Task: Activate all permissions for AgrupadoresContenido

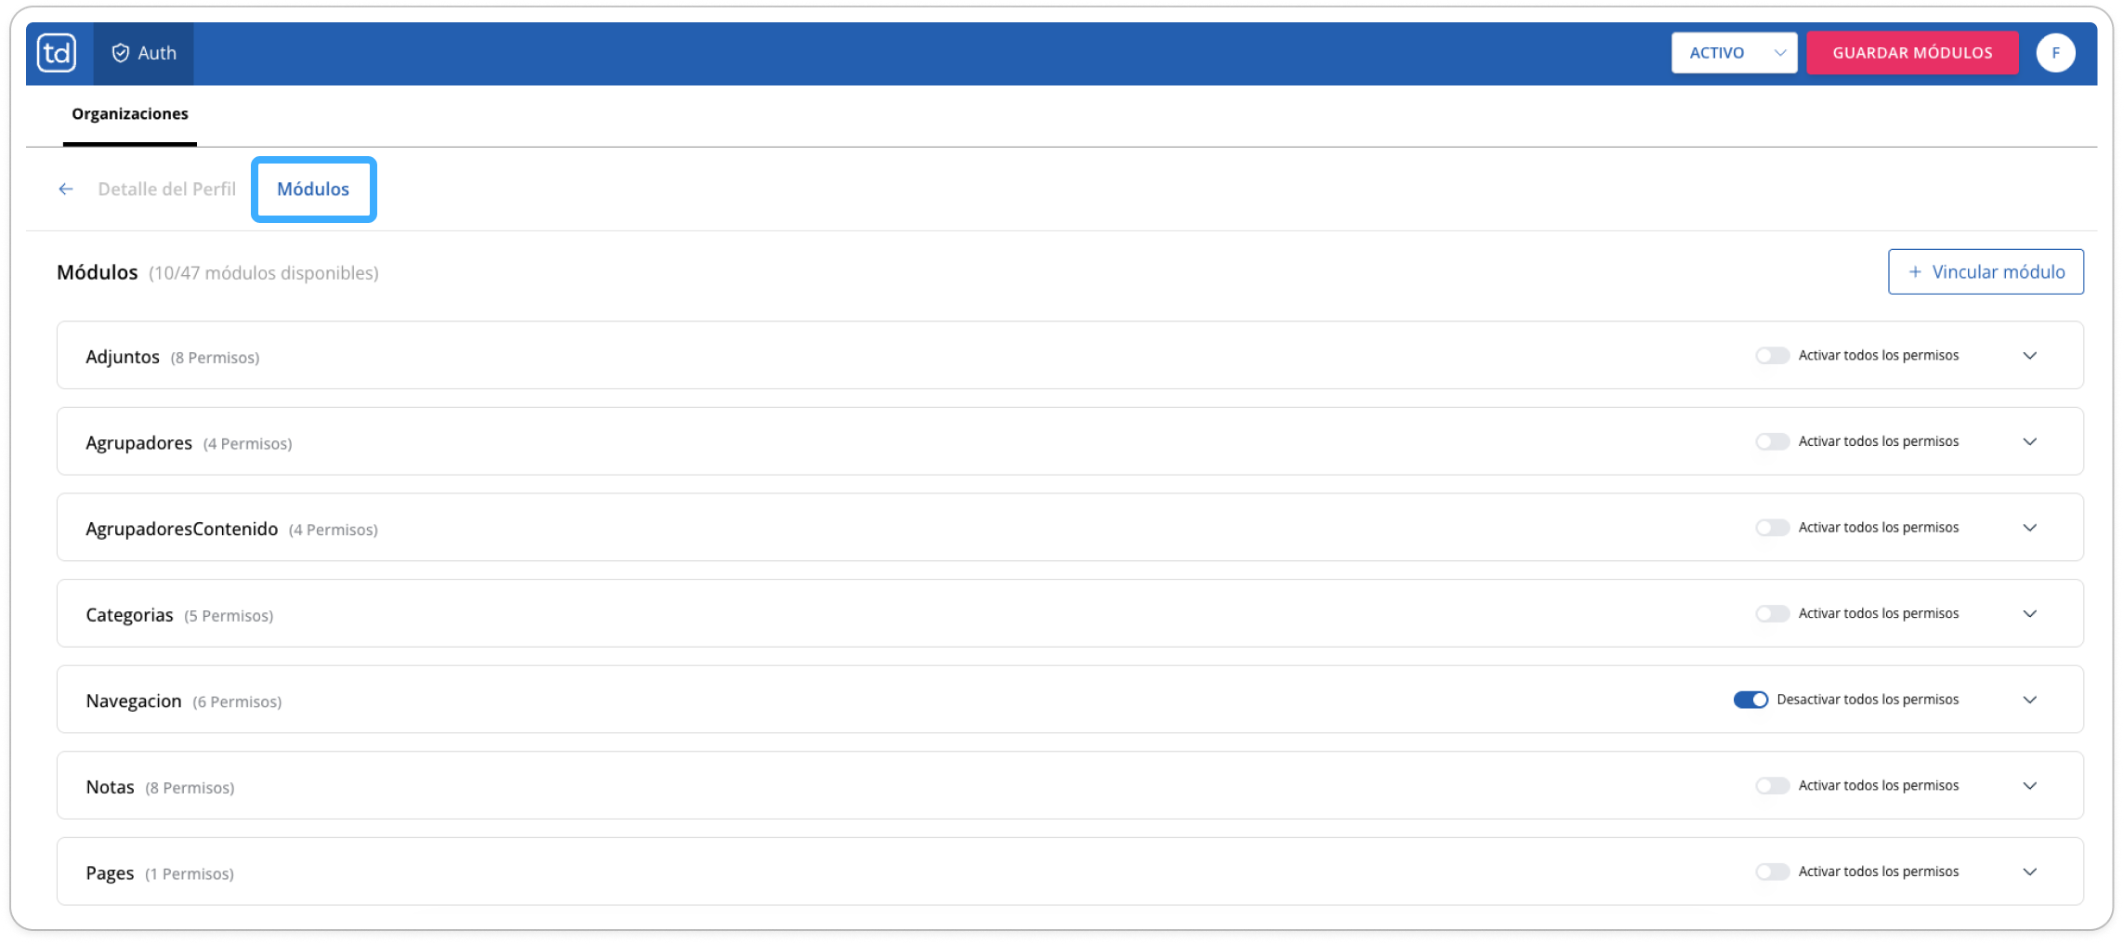Action: point(1772,528)
